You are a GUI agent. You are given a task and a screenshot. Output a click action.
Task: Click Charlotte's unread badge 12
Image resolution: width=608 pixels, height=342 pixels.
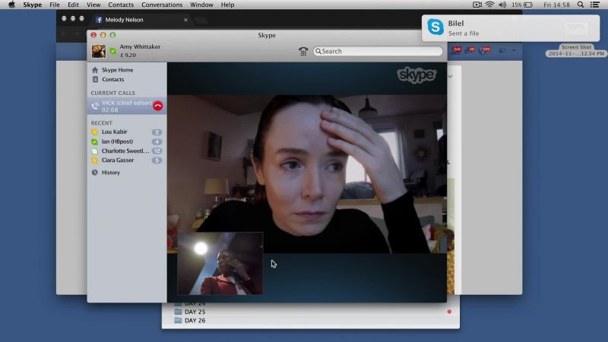157,151
